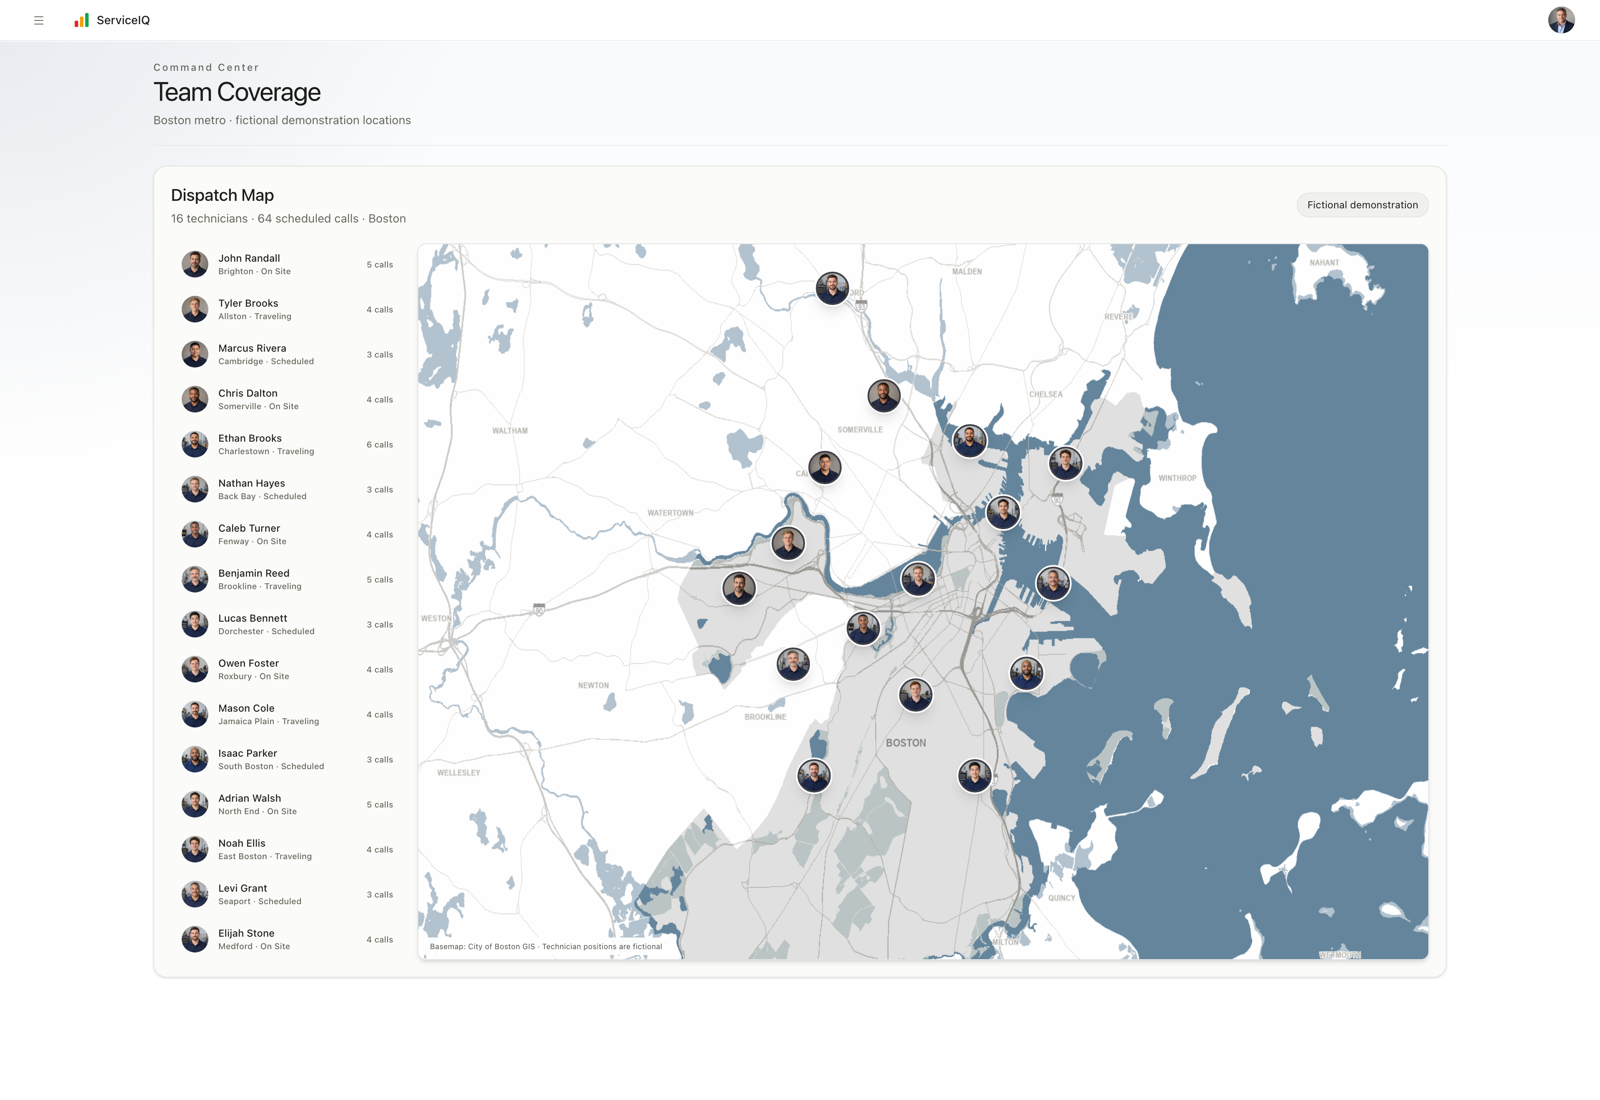This screenshot has height=1100, width=1600.
Task: Click "3 calls" in Marcus Rivera's row
Action: (x=380, y=354)
